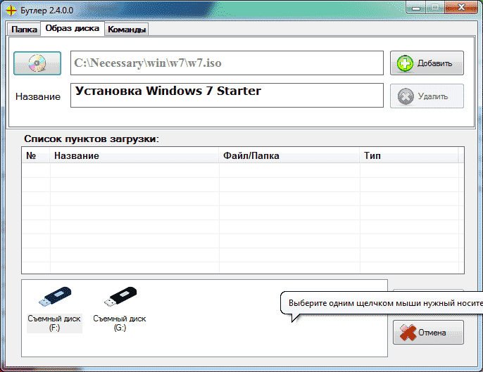This screenshot has width=483, height=372.
Task: Click the Съемный диск (G:) label
Action: 120,323
